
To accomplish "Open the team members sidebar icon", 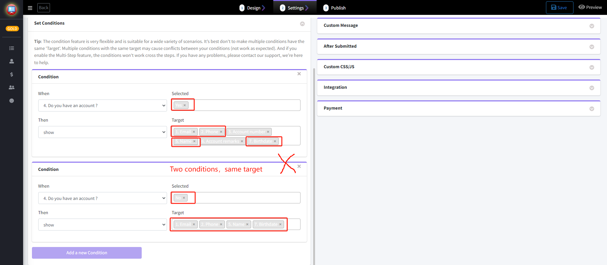I will [x=12, y=87].
